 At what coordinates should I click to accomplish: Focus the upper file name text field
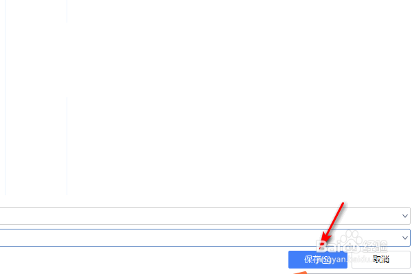click(x=205, y=216)
